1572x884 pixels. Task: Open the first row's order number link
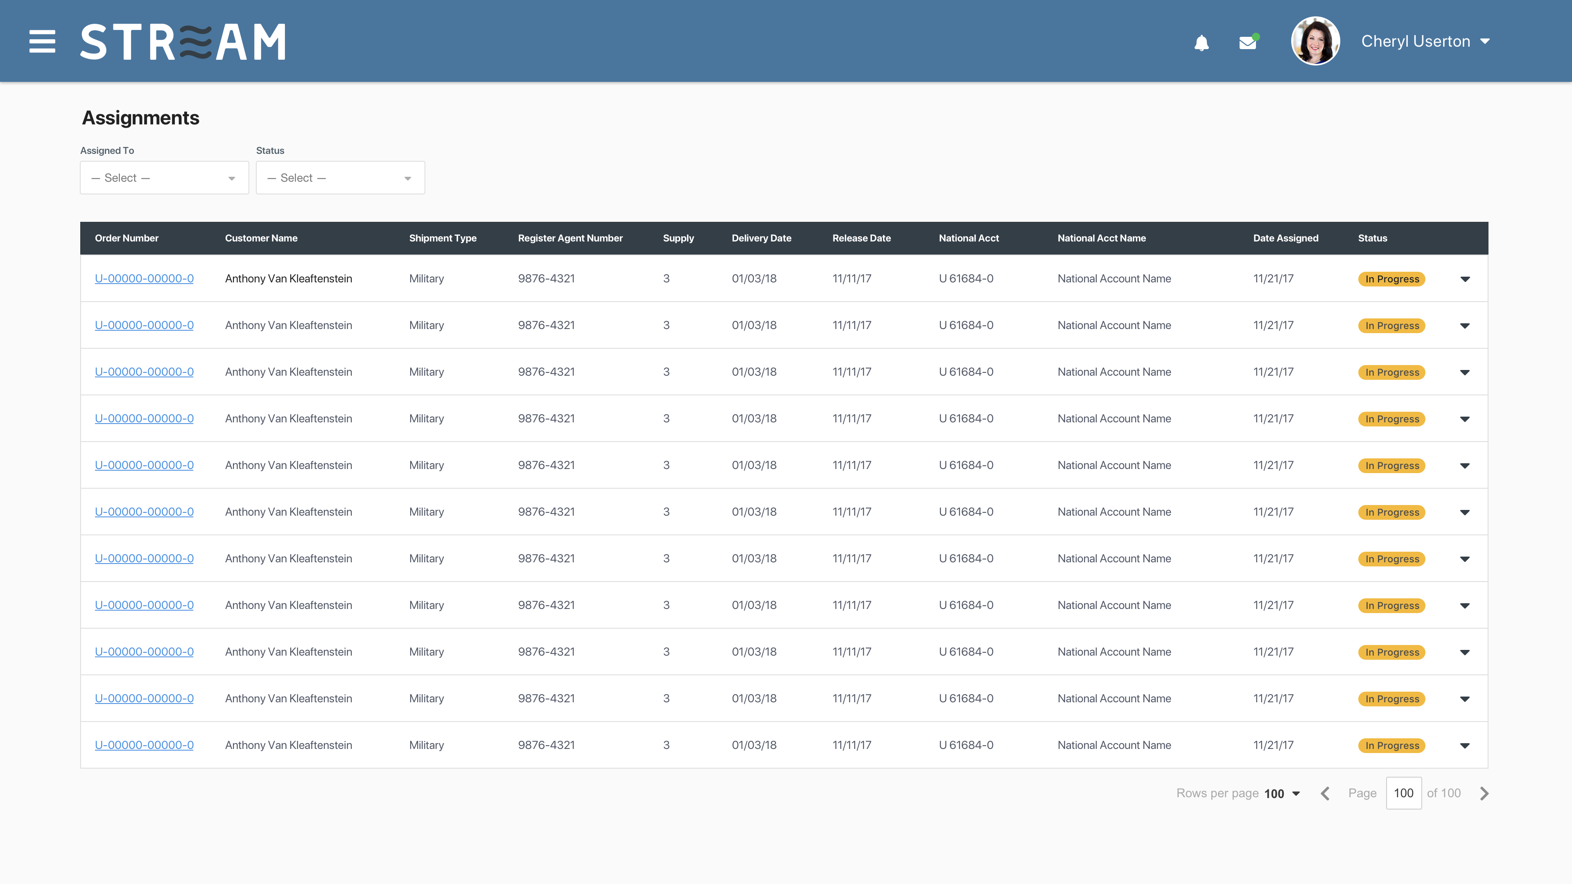tap(144, 278)
